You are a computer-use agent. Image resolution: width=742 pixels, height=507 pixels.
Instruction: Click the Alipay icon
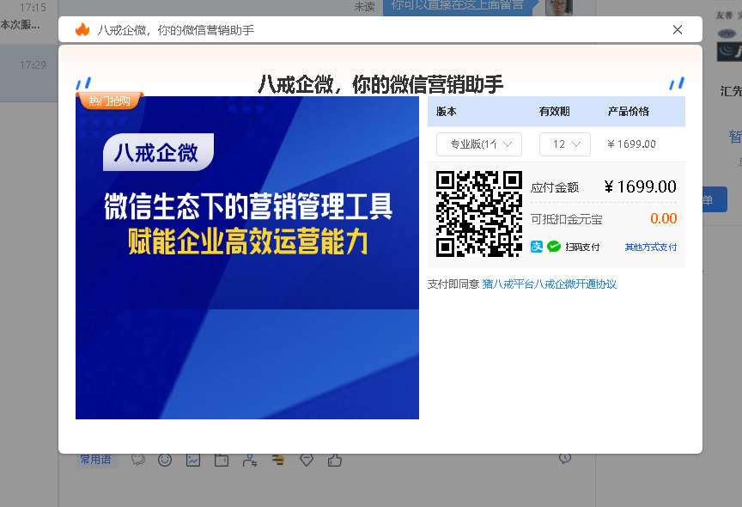(537, 247)
